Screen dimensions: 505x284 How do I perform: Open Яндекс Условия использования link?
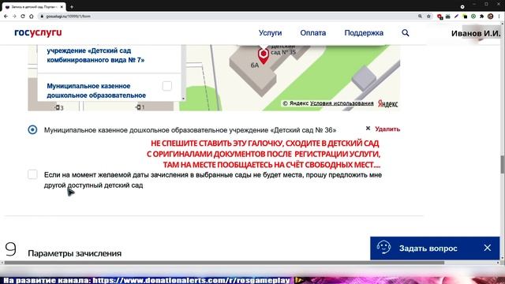pos(342,103)
